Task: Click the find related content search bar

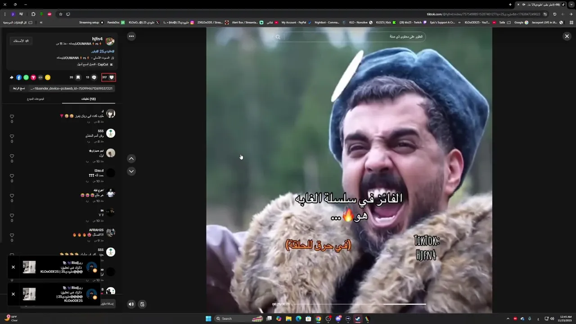Action: [349, 36]
